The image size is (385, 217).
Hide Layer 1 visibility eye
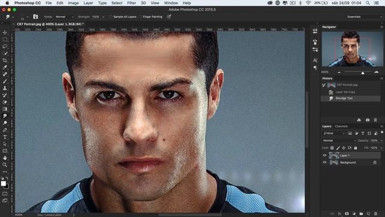(325, 156)
